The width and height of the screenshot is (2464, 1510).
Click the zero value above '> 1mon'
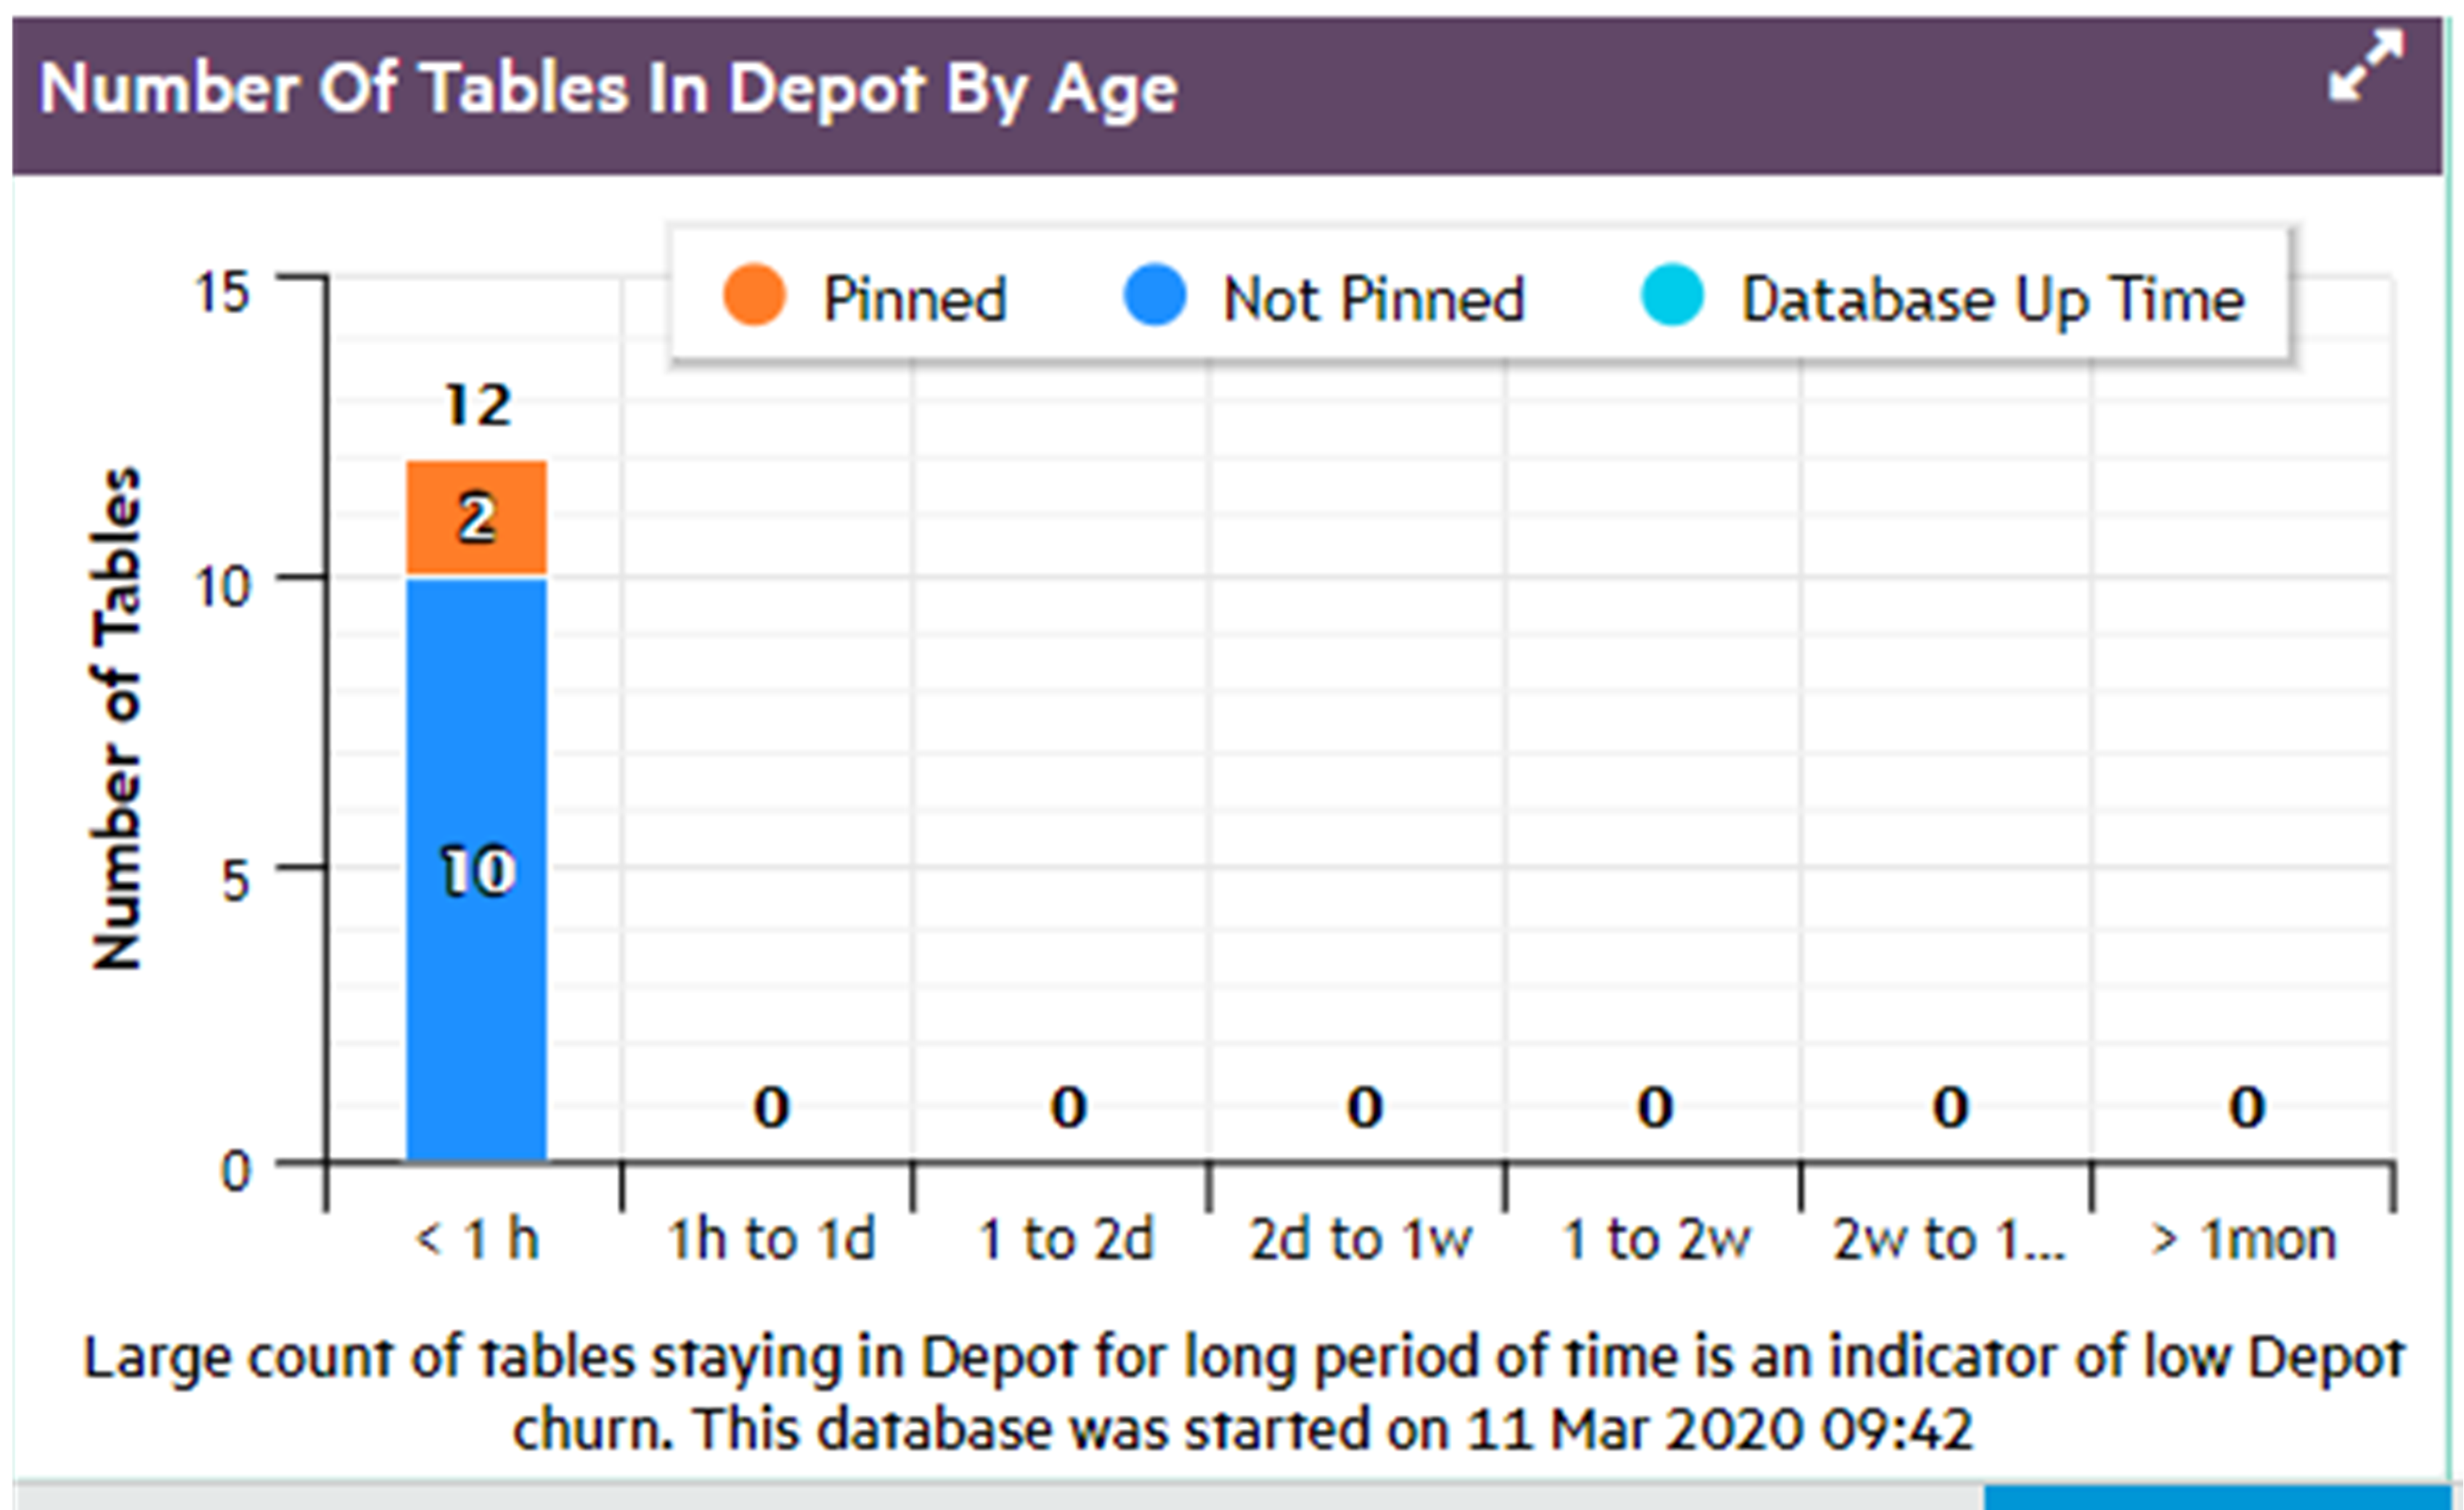(2246, 1107)
